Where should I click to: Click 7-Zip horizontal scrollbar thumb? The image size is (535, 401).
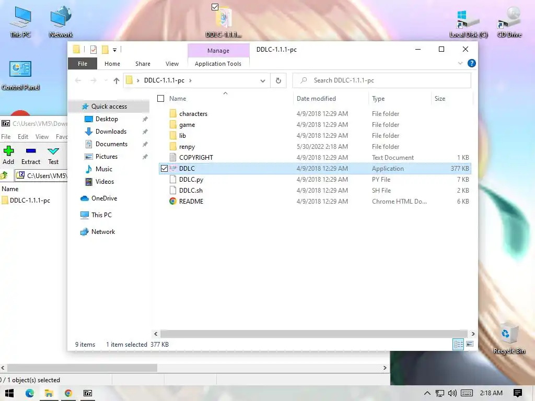pos(82,368)
